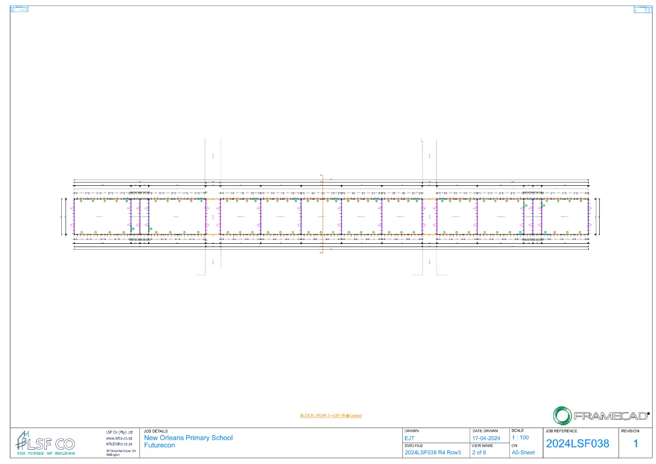The image size is (656, 464).
Task: Click the LSF CO company logo
Action: click(x=45, y=443)
